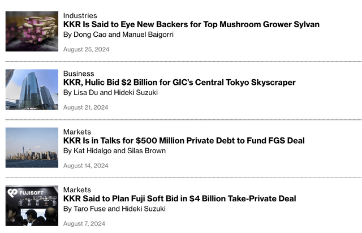362x233 pixels.
Task: Open the Tokyo skyscraper thumbnail image
Action: (x=32, y=89)
